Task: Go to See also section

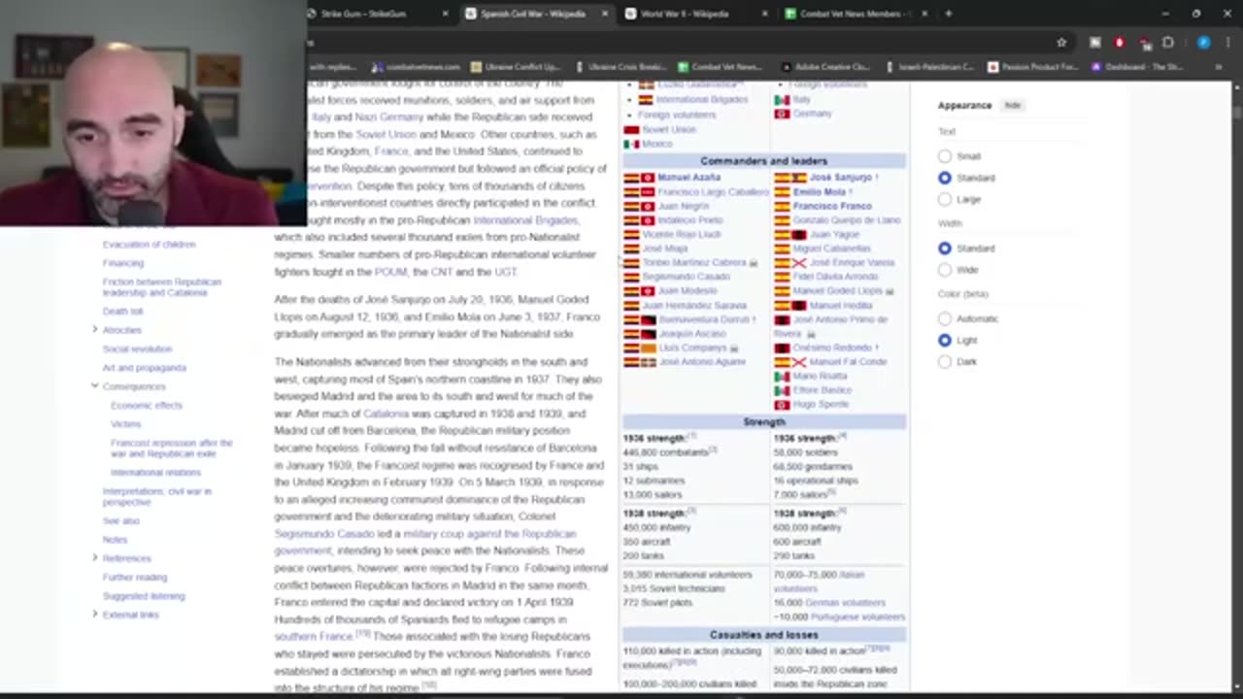Action: pyautogui.click(x=120, y=521)
